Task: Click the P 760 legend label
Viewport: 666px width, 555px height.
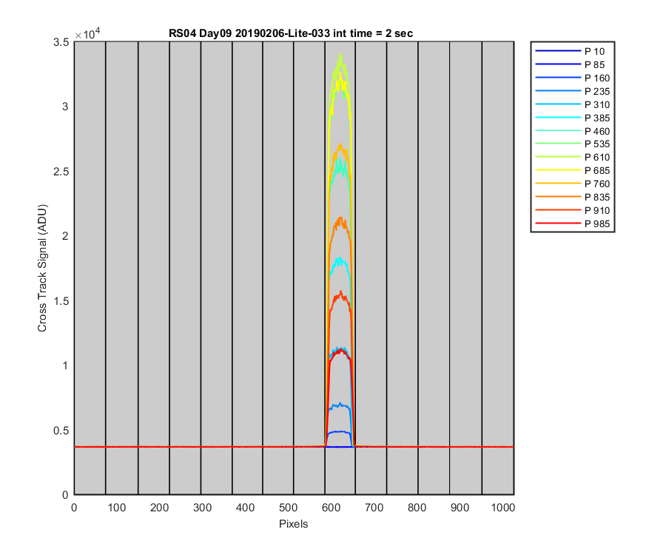Action: (x=597, y=184)
